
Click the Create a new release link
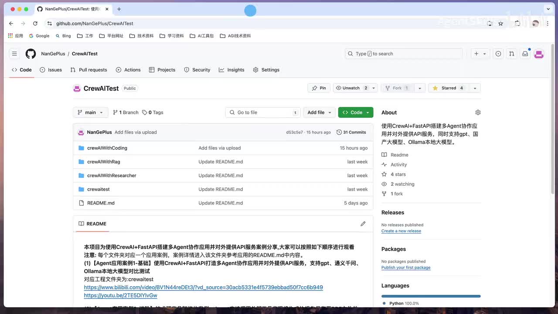(x=401, y=231)
